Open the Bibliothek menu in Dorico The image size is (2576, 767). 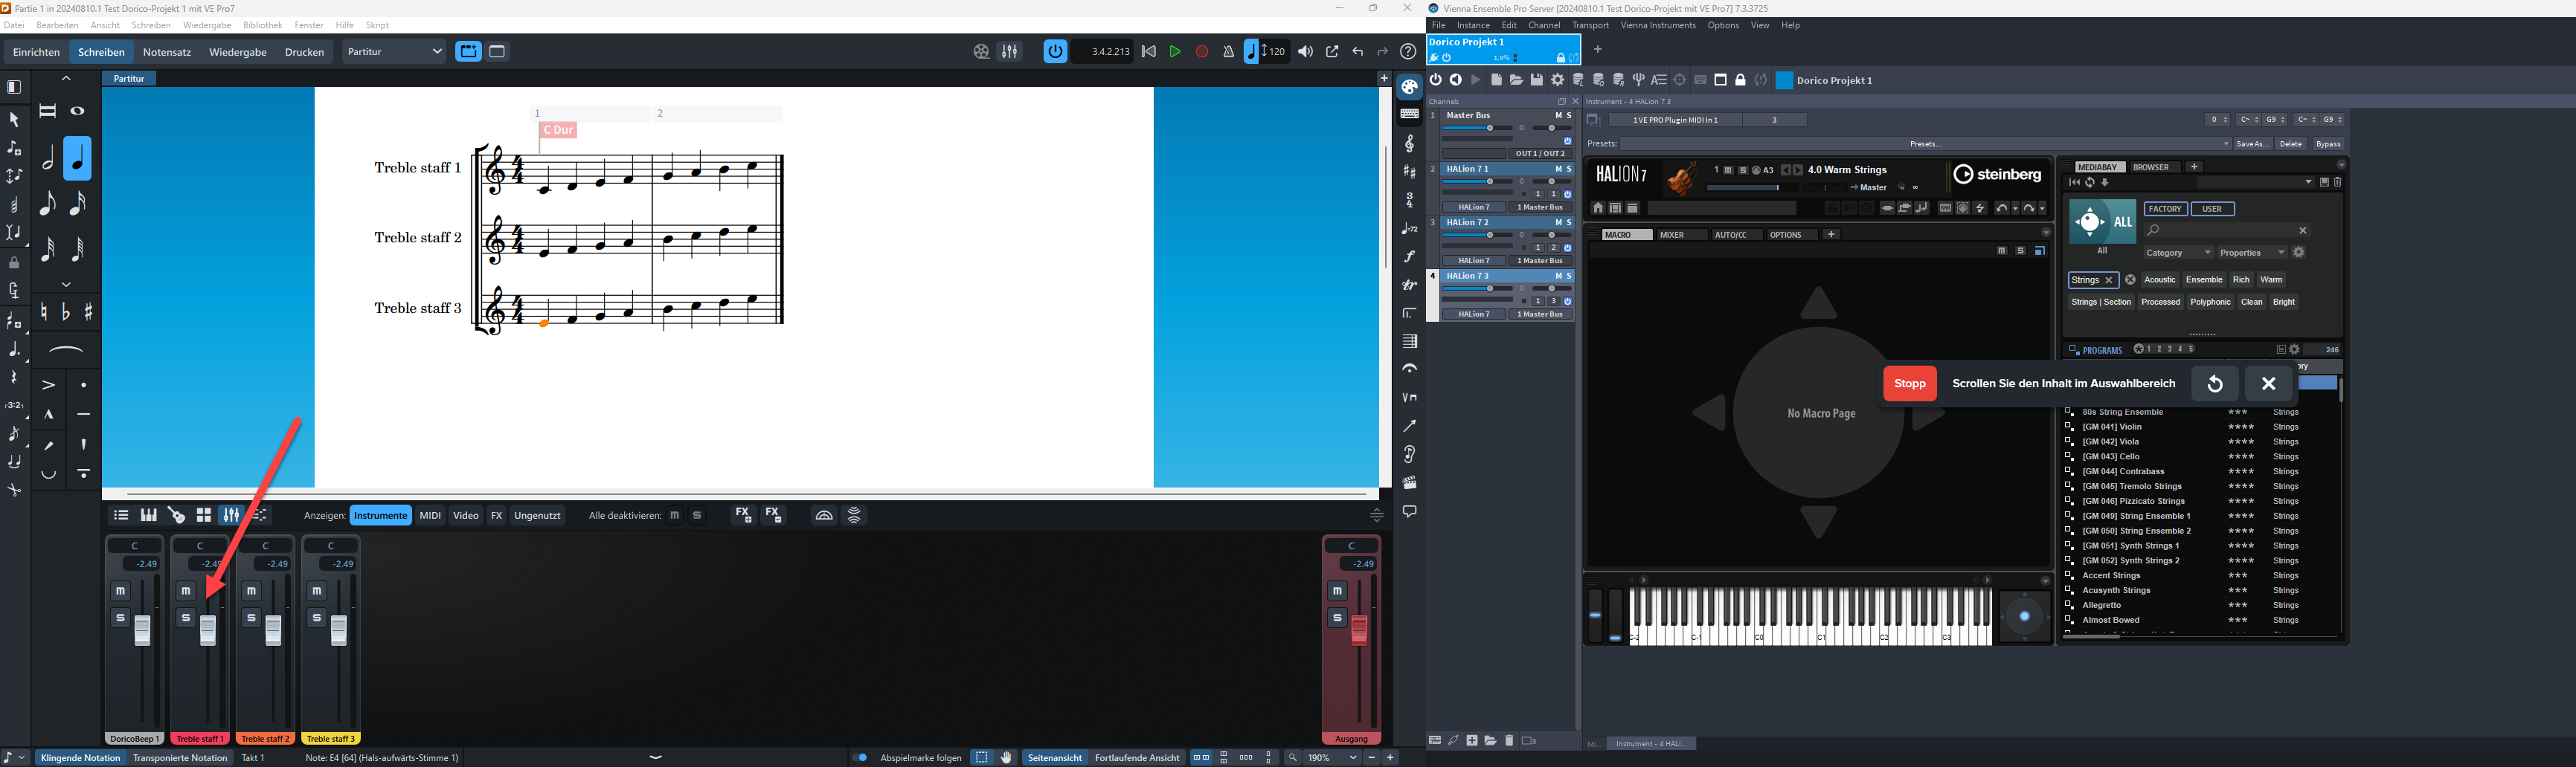263,25
